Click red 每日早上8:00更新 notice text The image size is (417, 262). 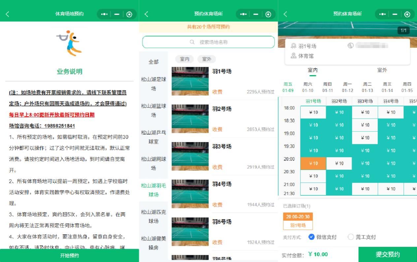tap(52, 115)
